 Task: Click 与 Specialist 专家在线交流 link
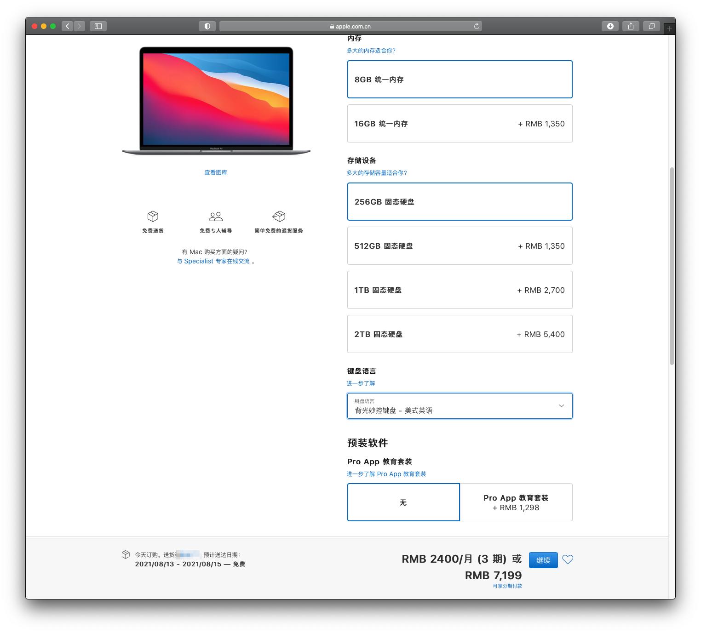pyautogui.click(x=215, y=261)
